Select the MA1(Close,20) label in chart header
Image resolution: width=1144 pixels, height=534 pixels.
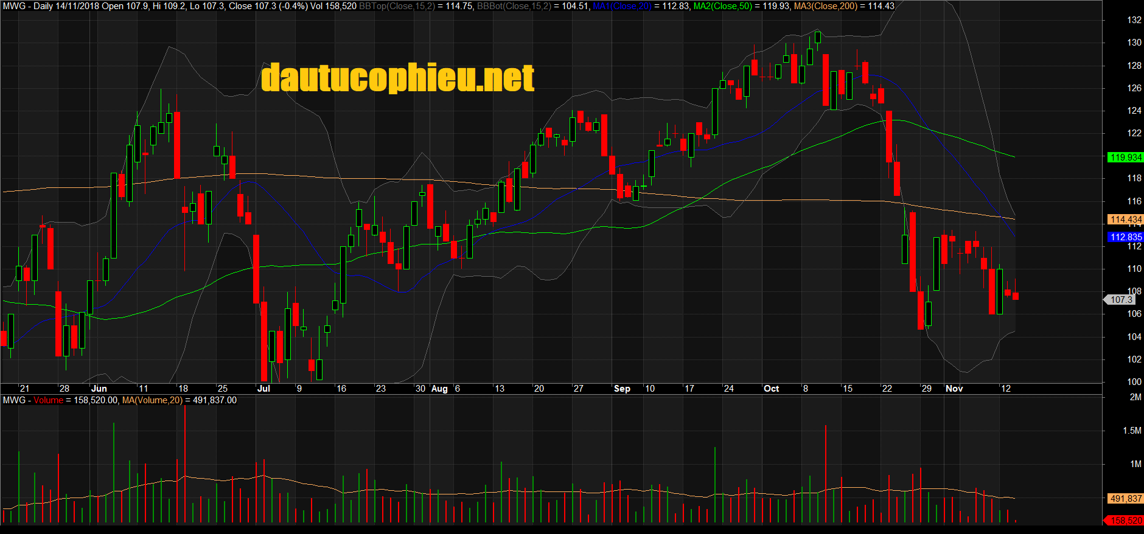[622, 6]
